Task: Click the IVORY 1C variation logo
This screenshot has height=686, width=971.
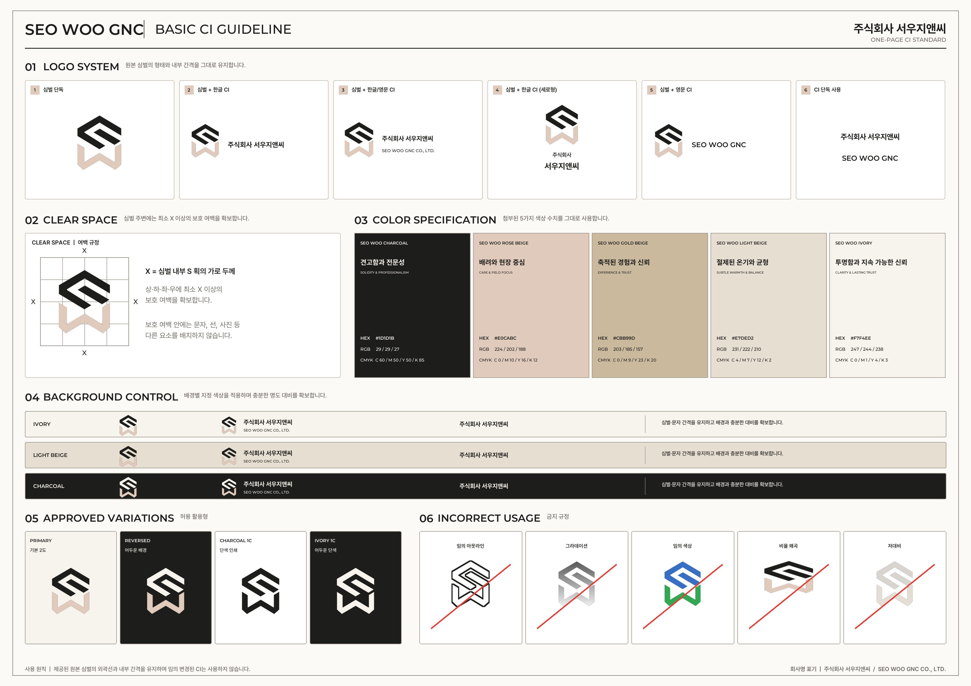Action: pyautogui.click(x=355, y=591)
